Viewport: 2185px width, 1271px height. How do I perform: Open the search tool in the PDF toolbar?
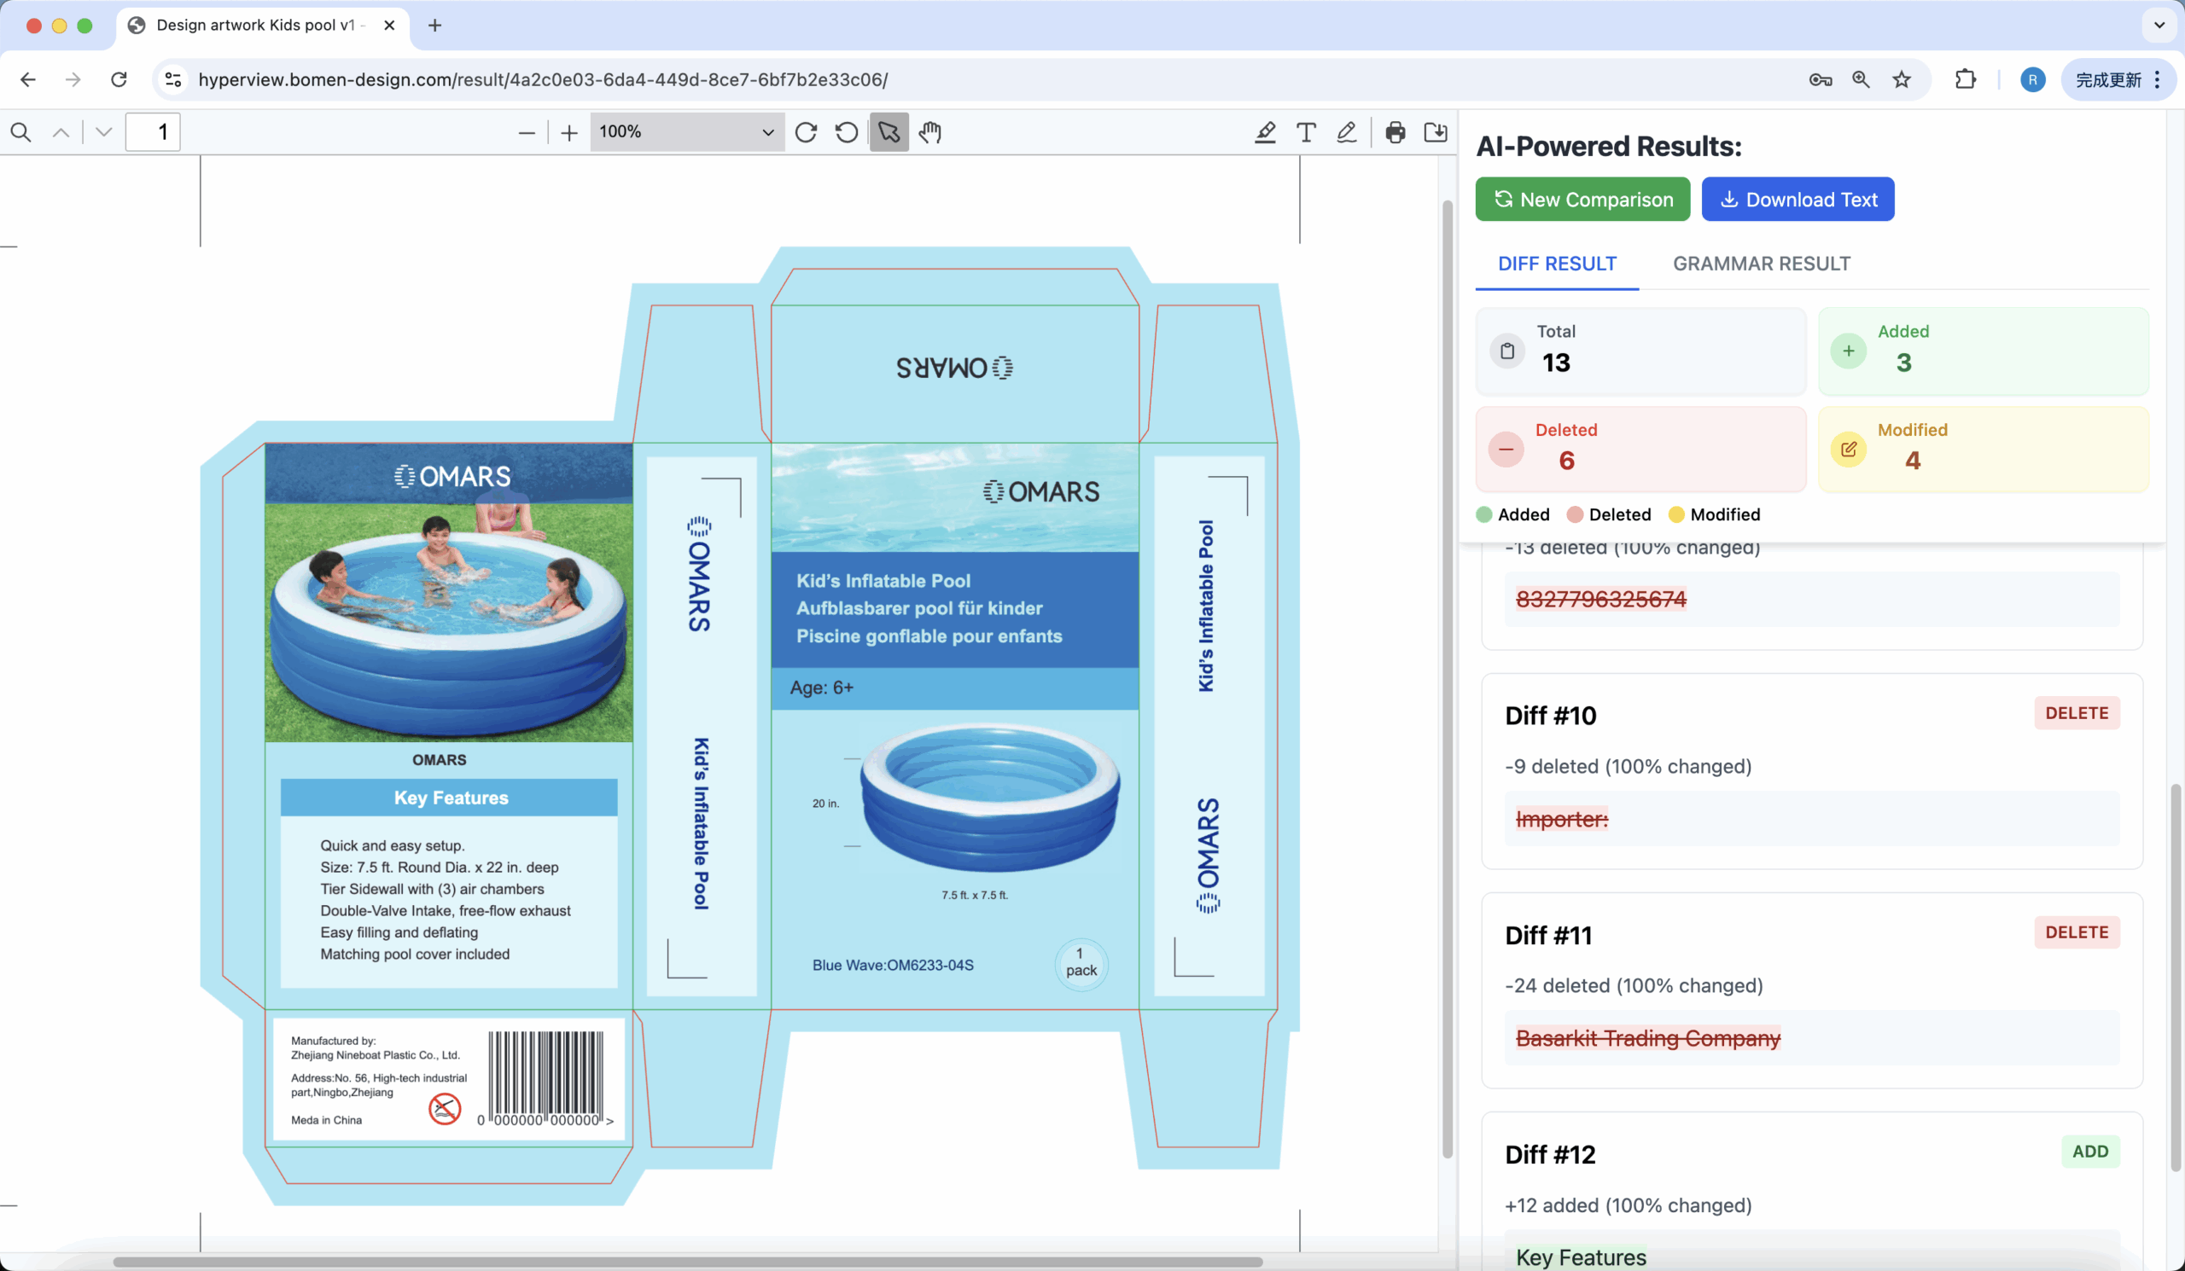[20, 131]
